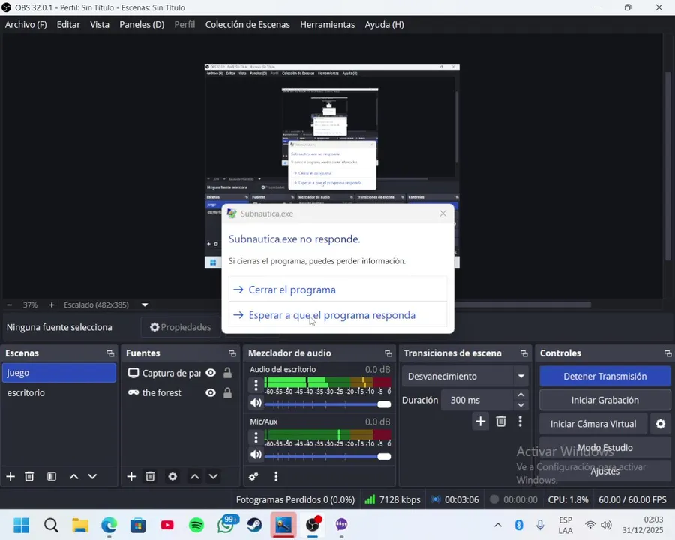Select the juego scene
The height and width of the screenshot is (540, 675).
[59, 373]
